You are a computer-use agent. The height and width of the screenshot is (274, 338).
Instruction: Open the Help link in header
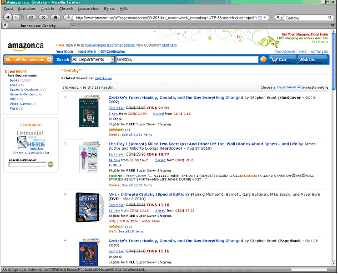tap(302, 52)
